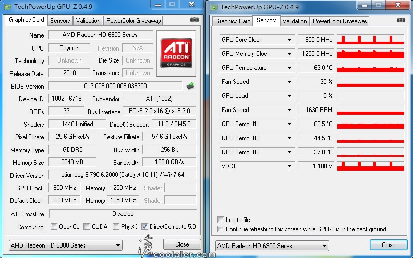Open Fan Speed RPM sensor dropdown
This screenshot has height=258, width=413.
point(289,110)
